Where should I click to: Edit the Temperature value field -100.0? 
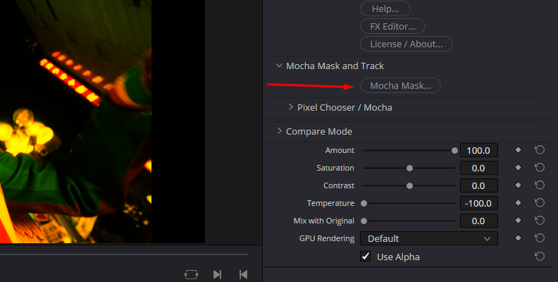point(478,203)
